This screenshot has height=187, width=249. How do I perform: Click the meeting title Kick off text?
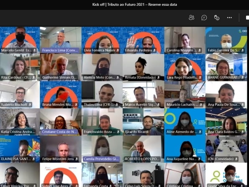click(x=98, y=5)
